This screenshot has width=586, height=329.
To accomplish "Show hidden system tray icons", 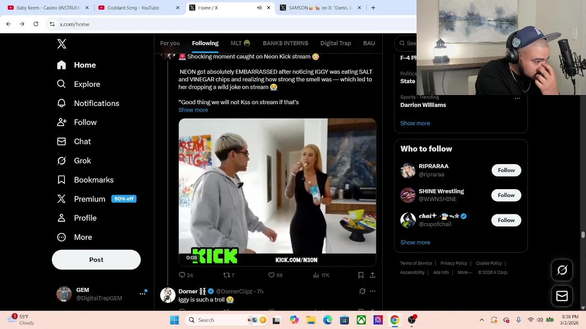I will click(482, 320).
